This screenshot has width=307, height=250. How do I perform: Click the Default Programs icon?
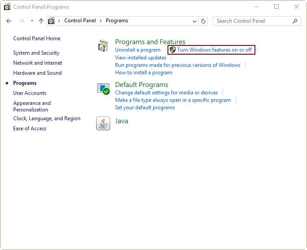[x=103, y=89]
